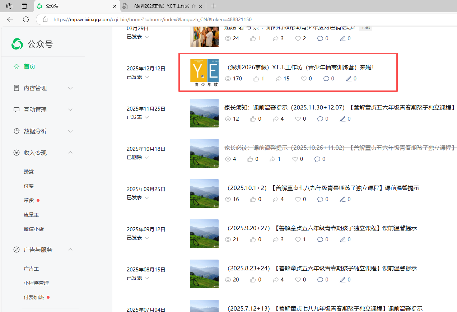The width and height of the screenshot is (457, 312).
Task: Open 带货 submenu item
Action: (x=29, y=200)
